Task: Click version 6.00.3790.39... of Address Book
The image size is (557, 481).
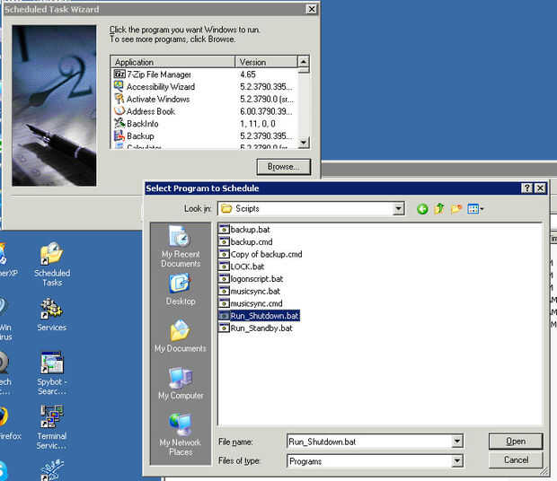Action: [266, 111]
